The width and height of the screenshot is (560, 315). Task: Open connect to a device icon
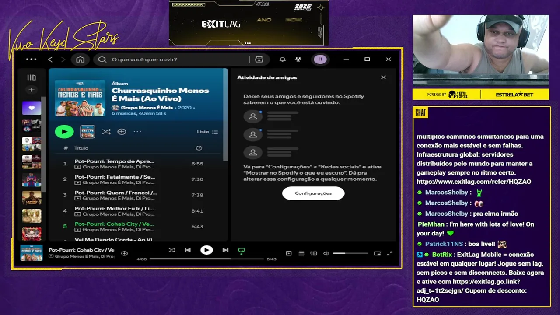pyautogui.click(x=314, y=253)
